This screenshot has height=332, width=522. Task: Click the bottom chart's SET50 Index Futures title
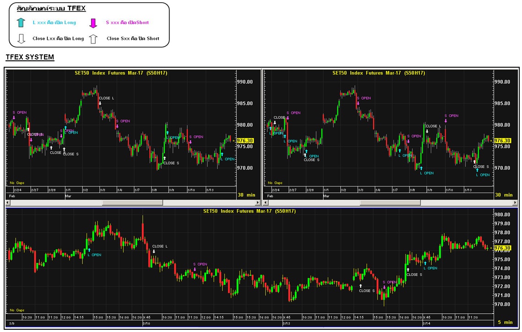click(249, 211)
